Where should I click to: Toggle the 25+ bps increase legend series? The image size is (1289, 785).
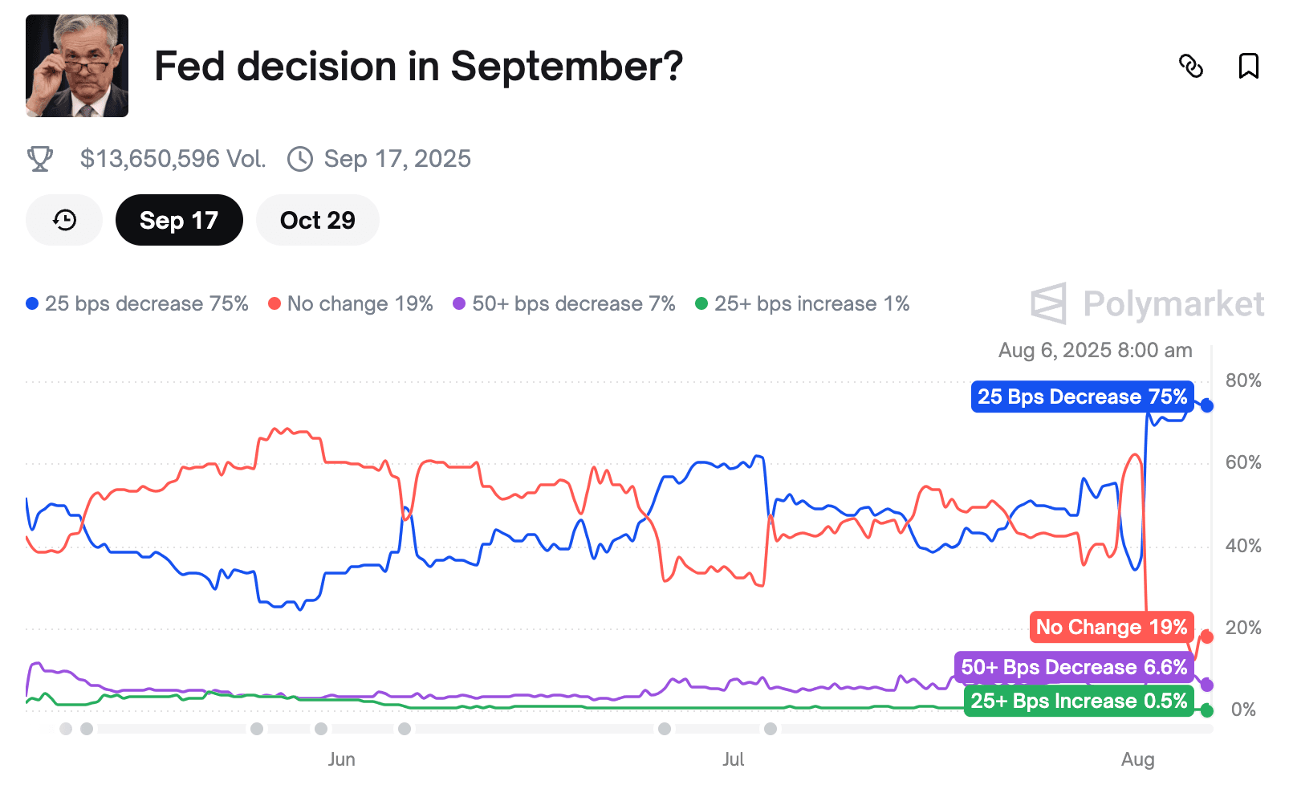click(x=803, y=303)
